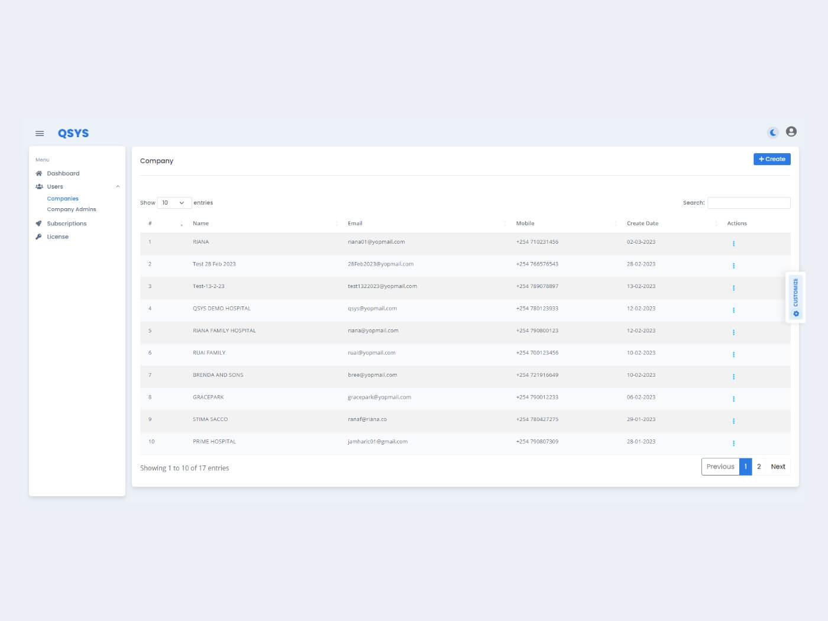Select email qsys@yopmail.com
Image resolution: width=828 pixels, height=621 pixels.
point(372,309)
